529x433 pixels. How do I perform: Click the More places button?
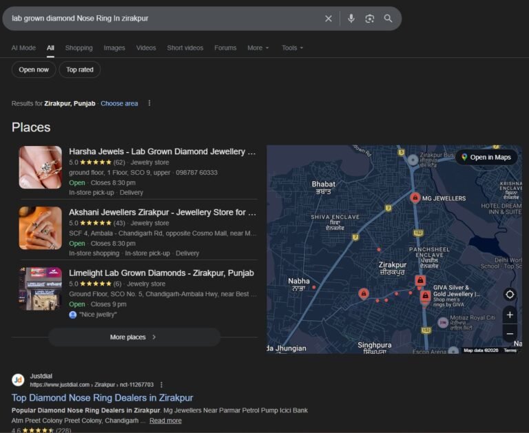134,337
